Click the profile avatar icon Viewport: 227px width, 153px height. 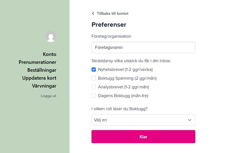pos(51,37)
